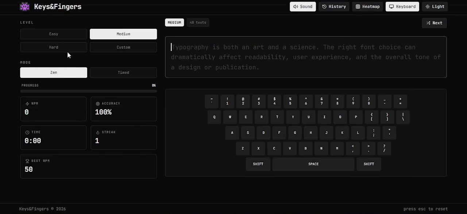Screen dimensions: 467x214
Task: Select the Easy level
Action: point(54,34)
